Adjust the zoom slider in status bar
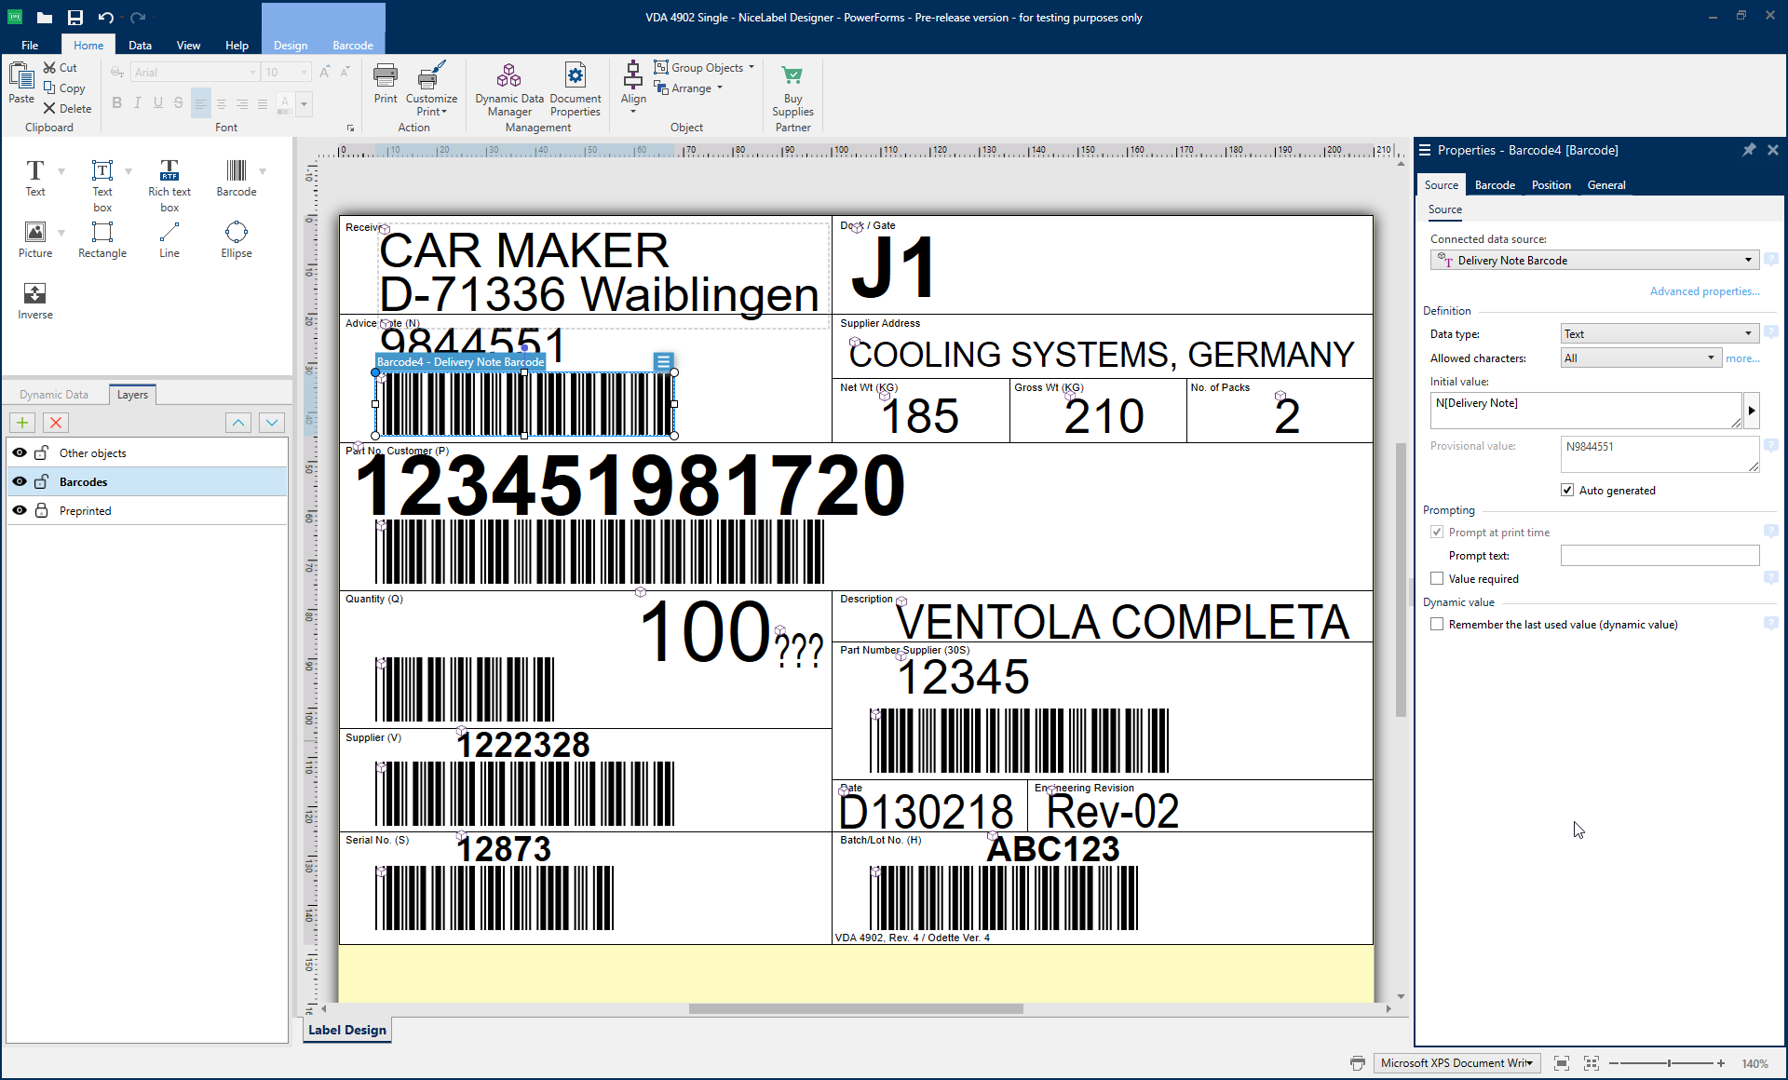The width and height of the screenshot is (1788, 1080). pos(1669,1063)
